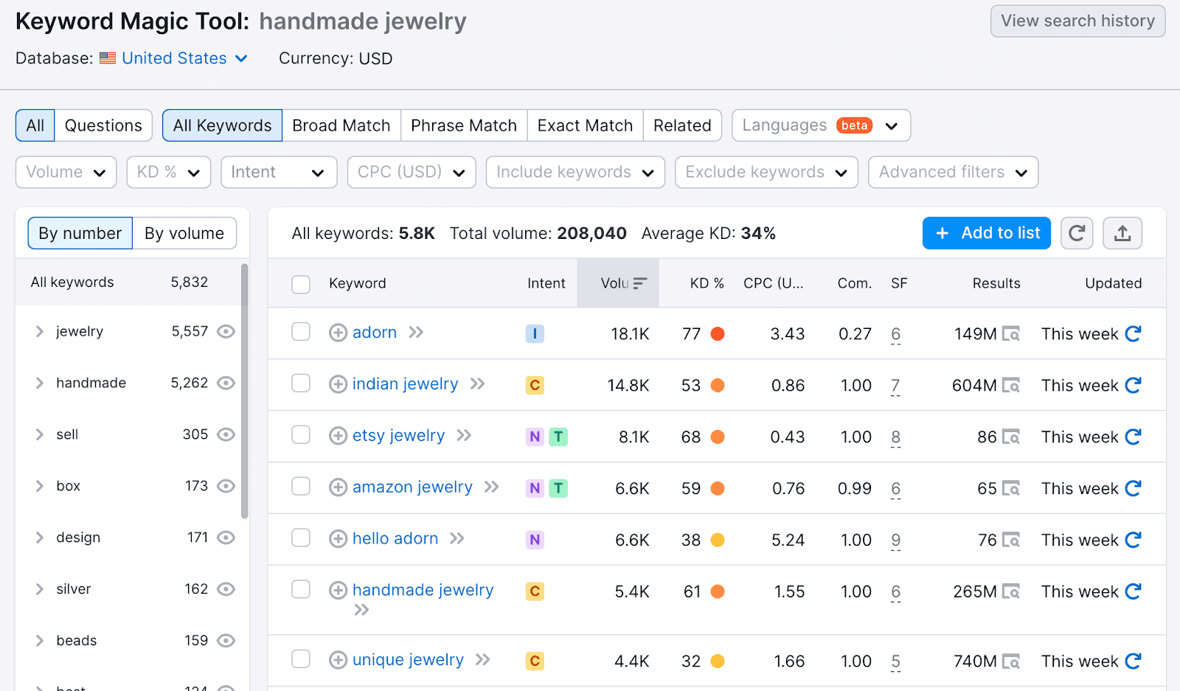Switch to By volume view
The width and height of the screenshot is (1180, 691).
pos(184,233)
